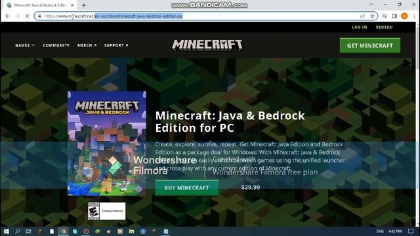Click the Minecraft: Java & Bedrock Edition heading
Screen dimensions: 420x236
(230, 122)
